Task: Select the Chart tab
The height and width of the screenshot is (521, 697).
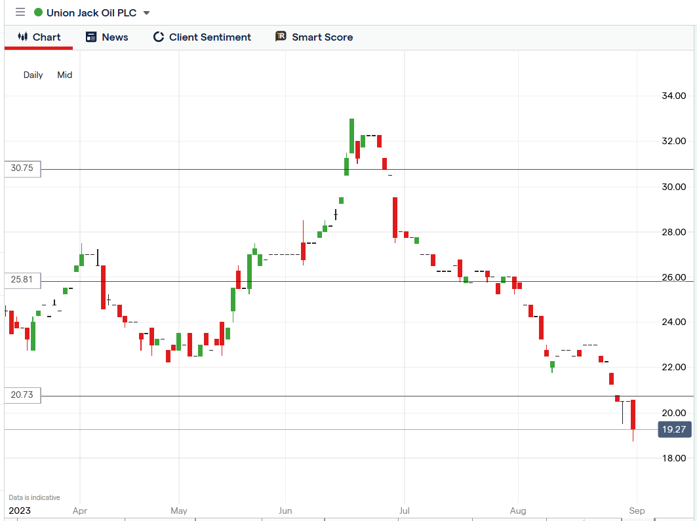Action: tap(39, 37)
